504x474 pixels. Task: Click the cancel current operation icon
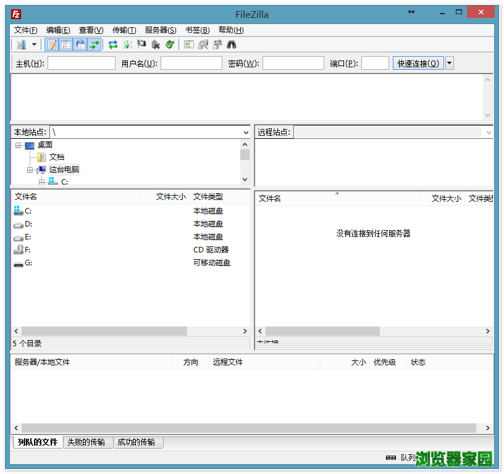tap(141, 44)
